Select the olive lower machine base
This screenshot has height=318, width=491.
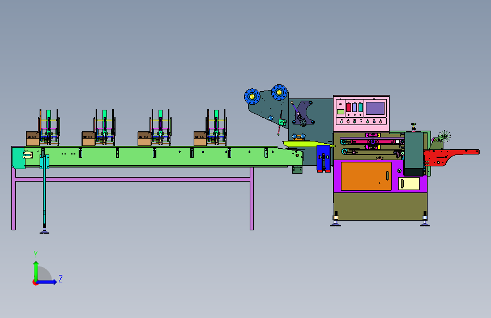click(x=381, y=206)
